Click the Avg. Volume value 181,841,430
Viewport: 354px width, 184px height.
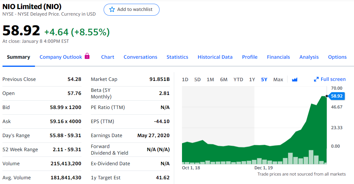click(x=66, y=178)
